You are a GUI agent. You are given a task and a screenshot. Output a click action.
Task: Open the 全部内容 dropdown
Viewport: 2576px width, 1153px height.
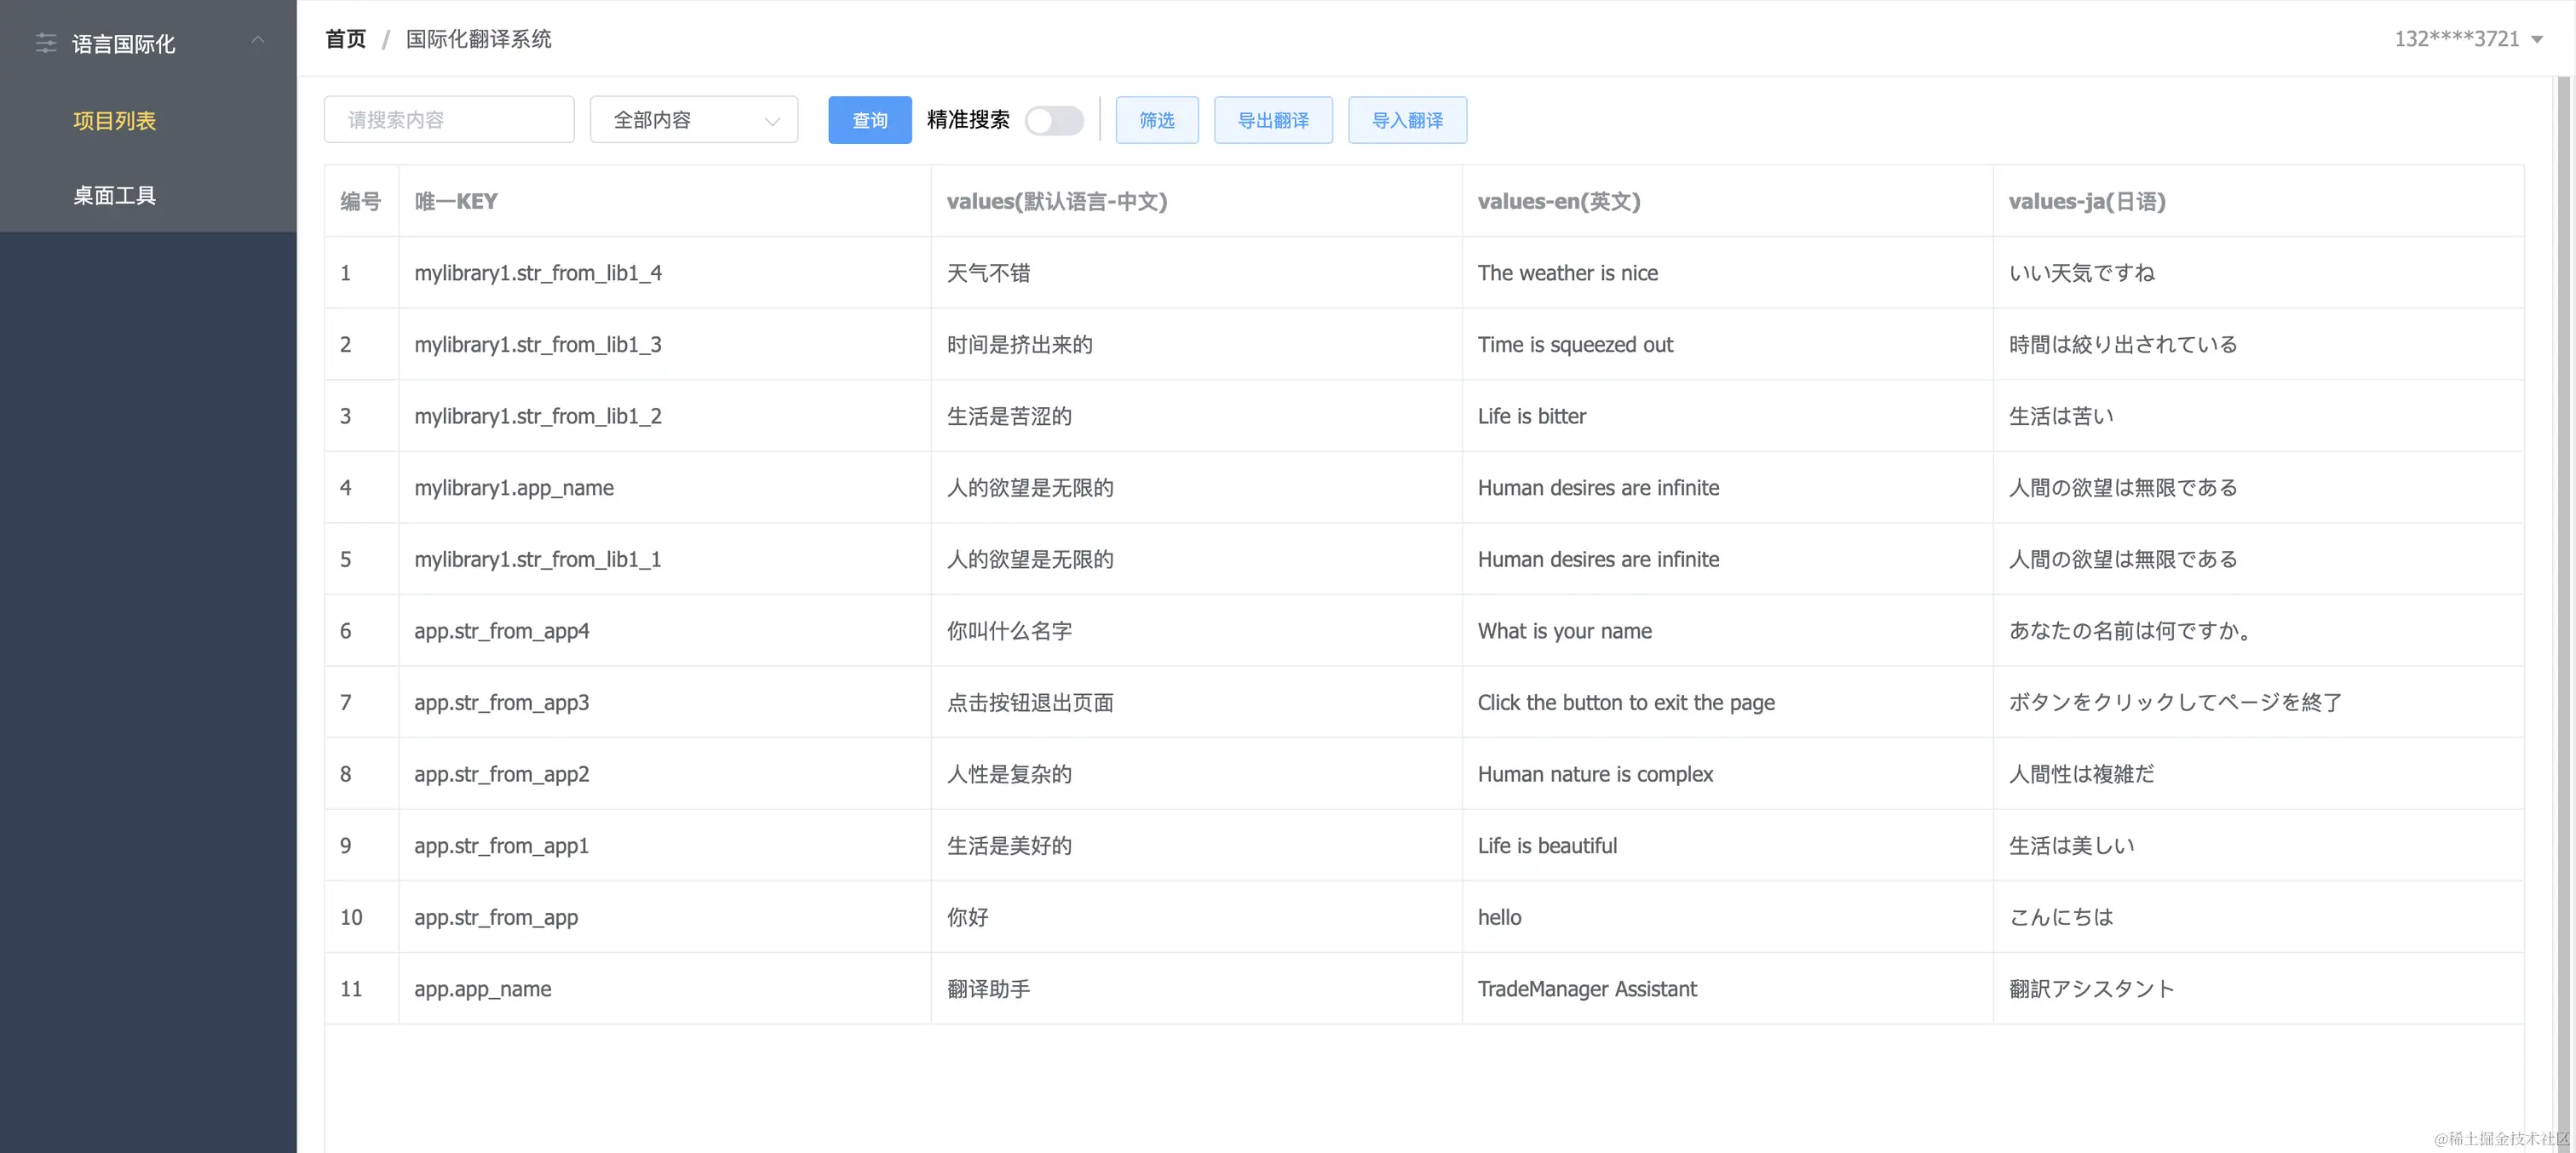tap(694, 120)
